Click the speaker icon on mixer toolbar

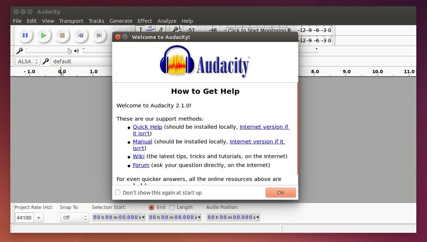coord(76,51)
